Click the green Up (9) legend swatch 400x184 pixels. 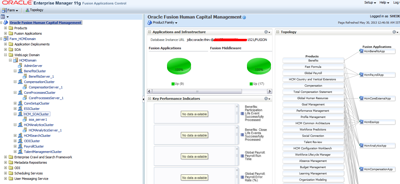173,84
